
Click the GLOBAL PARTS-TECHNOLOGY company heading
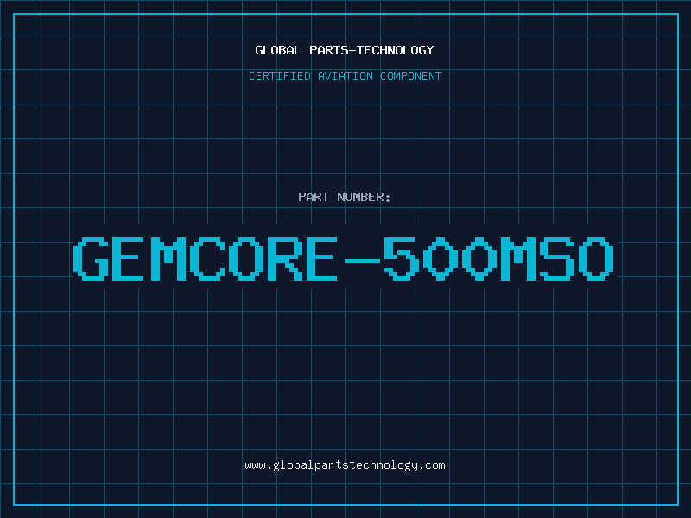[345, 50]
